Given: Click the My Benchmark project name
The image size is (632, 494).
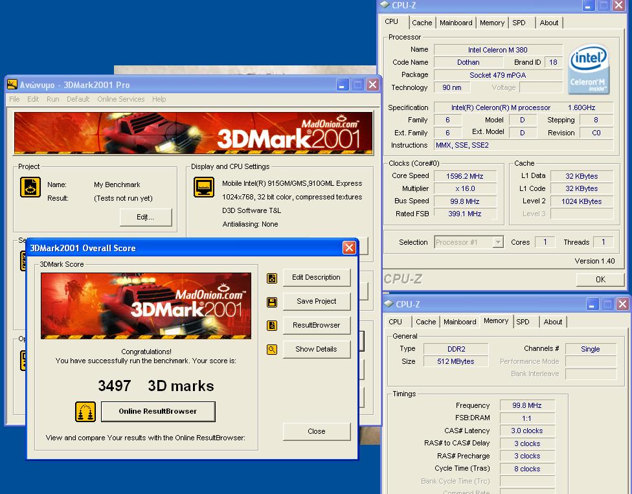Looking at the screenshot, I should [117, 185].
